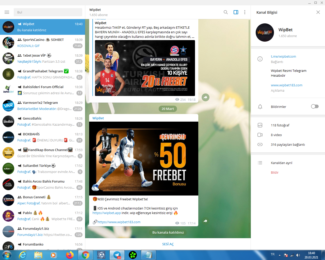Open 316 paylaşılan bağlantı list
The width and height of the screenshot is (325, 260).
click(288, 144)
